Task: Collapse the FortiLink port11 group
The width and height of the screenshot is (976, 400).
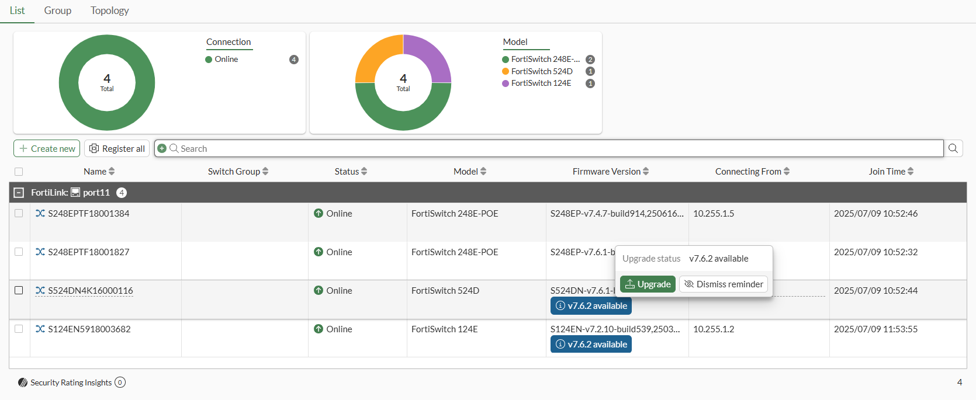Action: click(x=19, y=193)
